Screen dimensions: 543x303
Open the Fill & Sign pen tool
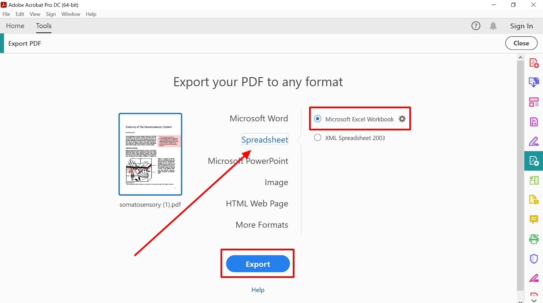click(534, 141)
